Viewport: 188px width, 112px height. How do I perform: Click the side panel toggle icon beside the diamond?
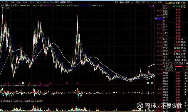click(153, 6)
